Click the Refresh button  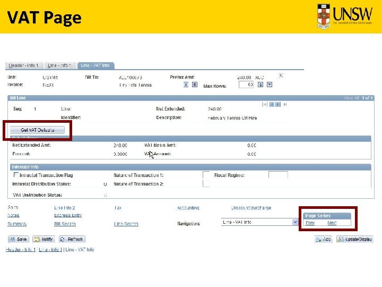click(72, 239)
